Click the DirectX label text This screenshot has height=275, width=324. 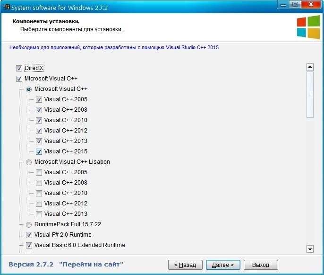[x=34, y=68]
